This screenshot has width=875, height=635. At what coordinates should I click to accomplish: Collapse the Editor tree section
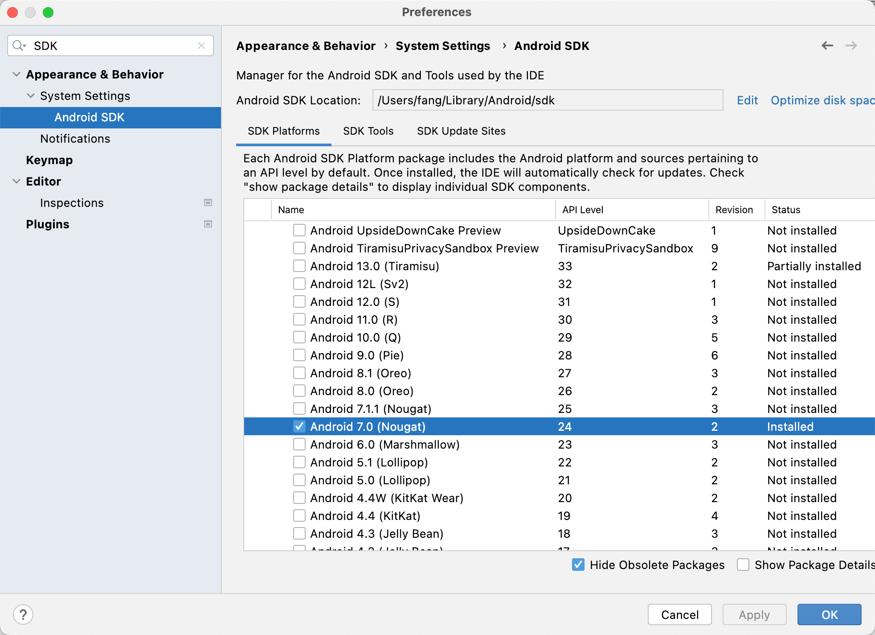(16, 181)
